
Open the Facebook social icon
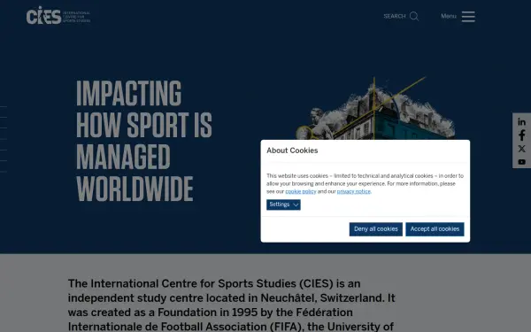pyautogui.click(x=521, y=135)
